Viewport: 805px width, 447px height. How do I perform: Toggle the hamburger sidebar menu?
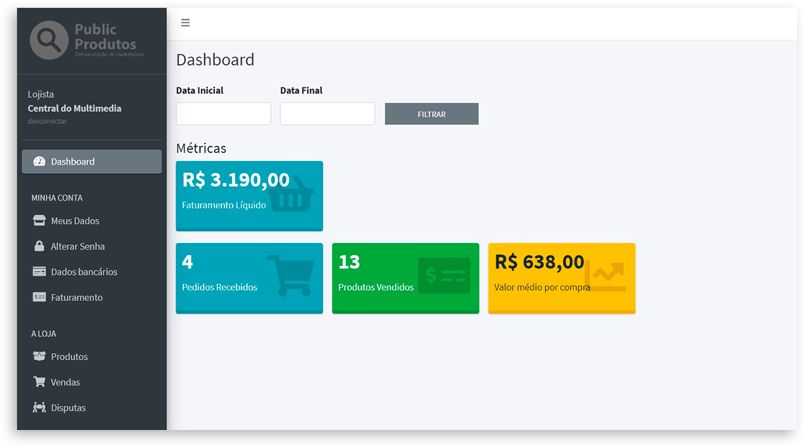[185, 23]
